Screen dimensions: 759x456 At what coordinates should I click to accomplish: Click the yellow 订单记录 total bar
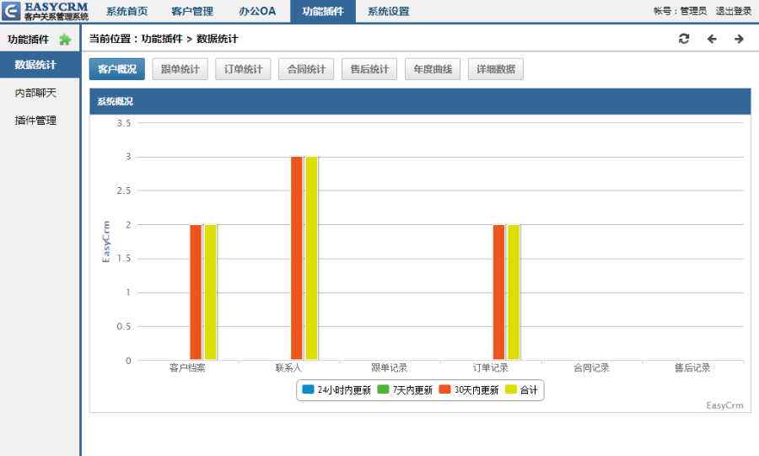point(514,292)
